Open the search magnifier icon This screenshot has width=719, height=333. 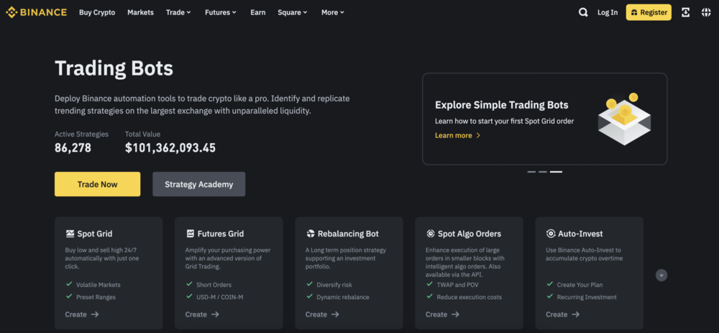(x=583, y=12)
